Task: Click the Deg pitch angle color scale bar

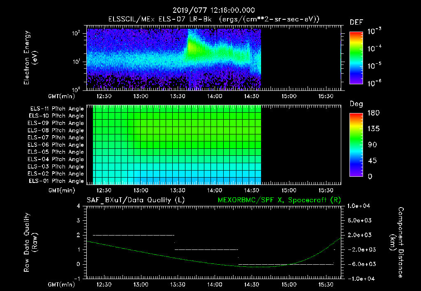Action: (x=356, y=145)
